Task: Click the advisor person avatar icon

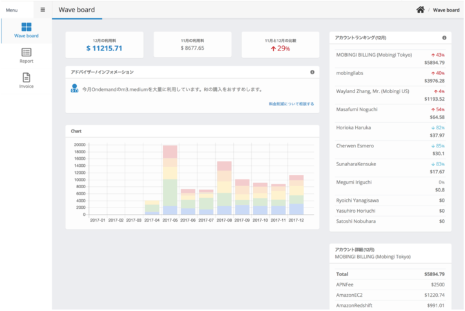Action: (74, 89)
